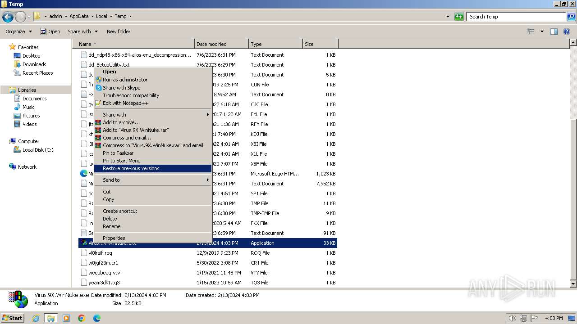577x324 pixels.
Task: Click the Help question-mark icon
Action: (567, 31)
